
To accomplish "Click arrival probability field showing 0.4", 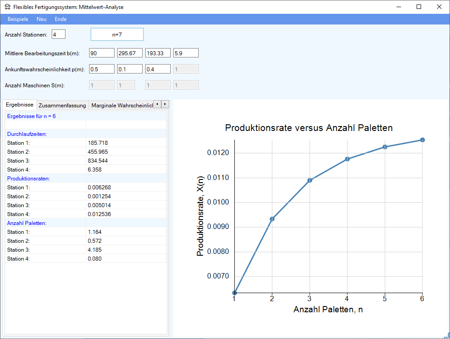I will pos(158,69).
